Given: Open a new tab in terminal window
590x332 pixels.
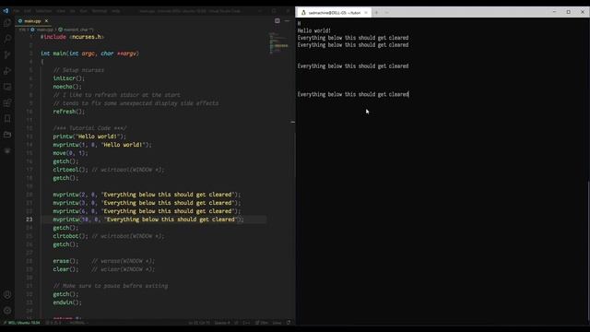Looking at the screenshot, I should 376,12.
